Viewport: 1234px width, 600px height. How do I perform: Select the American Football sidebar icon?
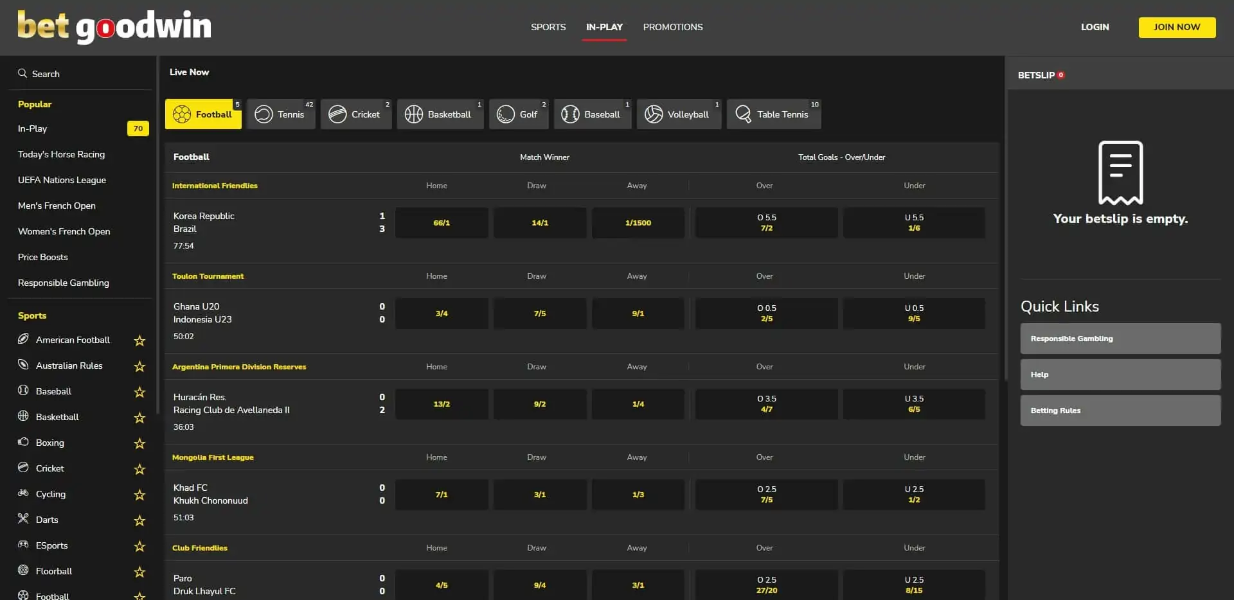point(24,340)
